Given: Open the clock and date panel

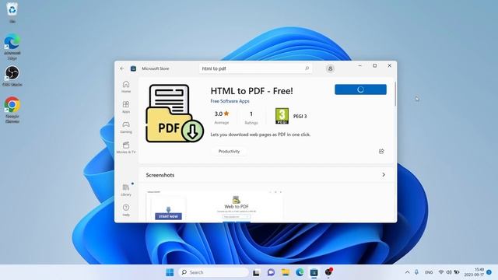Looking at the screenshot, I should [475, 272].
